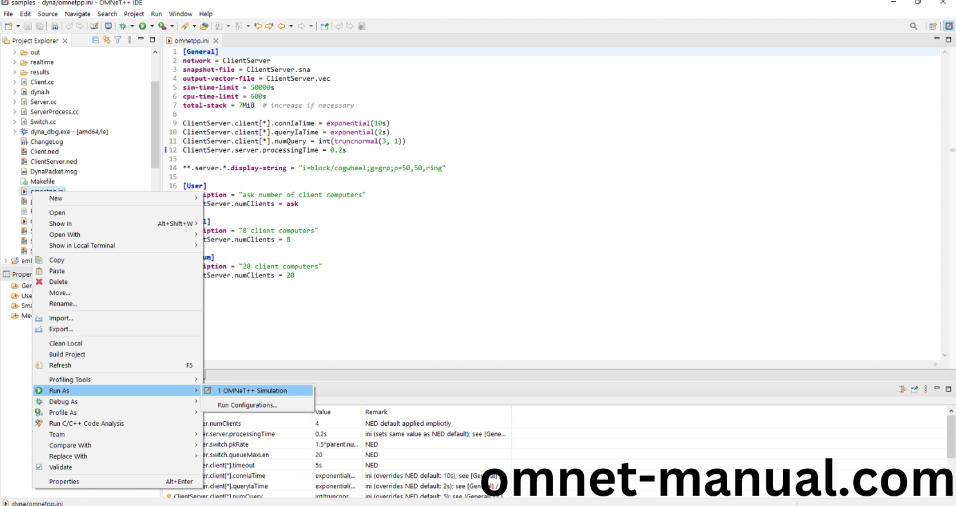The height and width of the screenshot is (506, 956).
Task: Select Build Project in context menu
Action: [x=67, y=354]
